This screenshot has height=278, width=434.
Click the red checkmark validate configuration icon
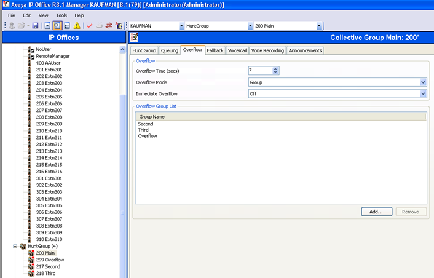tap(89, 26)
